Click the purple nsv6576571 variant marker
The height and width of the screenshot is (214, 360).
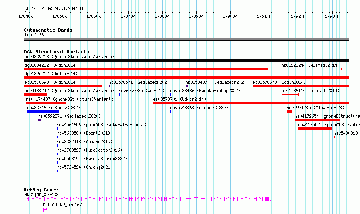(110, 86)
